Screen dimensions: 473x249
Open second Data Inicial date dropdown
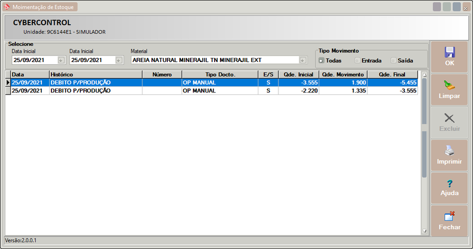click(x=119, y=60)
